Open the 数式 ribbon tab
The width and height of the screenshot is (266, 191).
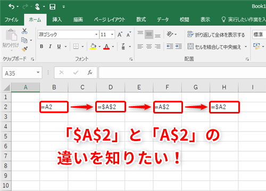coord(141,20)
